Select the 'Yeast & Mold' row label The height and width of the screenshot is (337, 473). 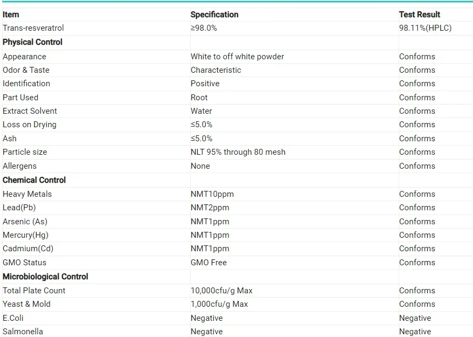pyautogui.click(x=26, y=304)
